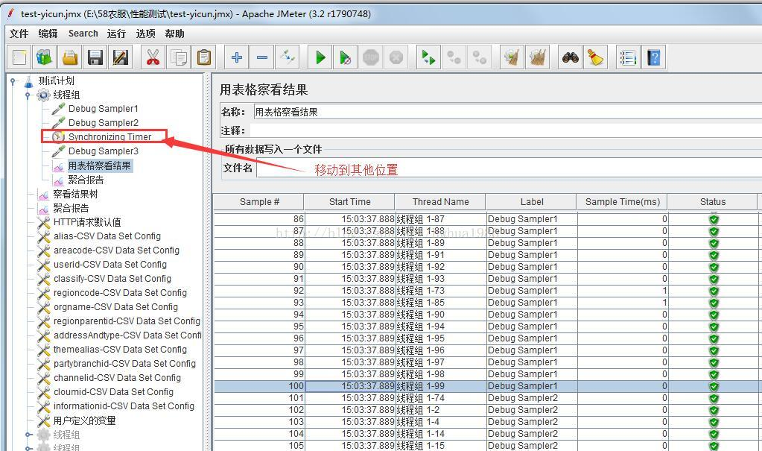Click the 名称 name input field
The image size is (762, 451).
[507, 112]
